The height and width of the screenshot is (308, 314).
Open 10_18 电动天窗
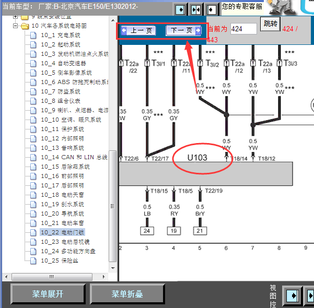tap(62, 195)
